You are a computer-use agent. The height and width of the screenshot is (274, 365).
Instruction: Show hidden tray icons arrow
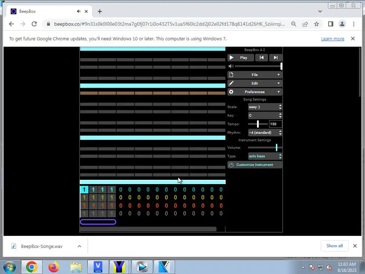pyautogui.click(x=303, y=267)
